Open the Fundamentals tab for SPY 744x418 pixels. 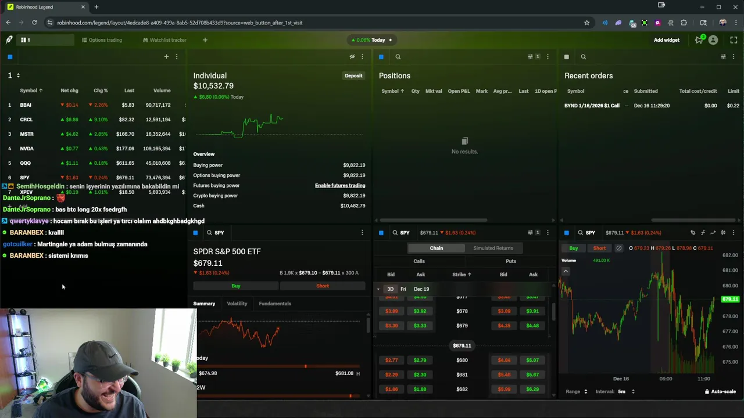(275, 304)
